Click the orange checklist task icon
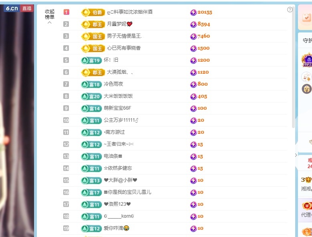312x237 pixels. (306, 17)
